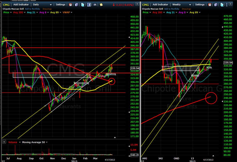Click CMG ticker symbol in Daily chart

pyautogui.click(x=6, y=5)
